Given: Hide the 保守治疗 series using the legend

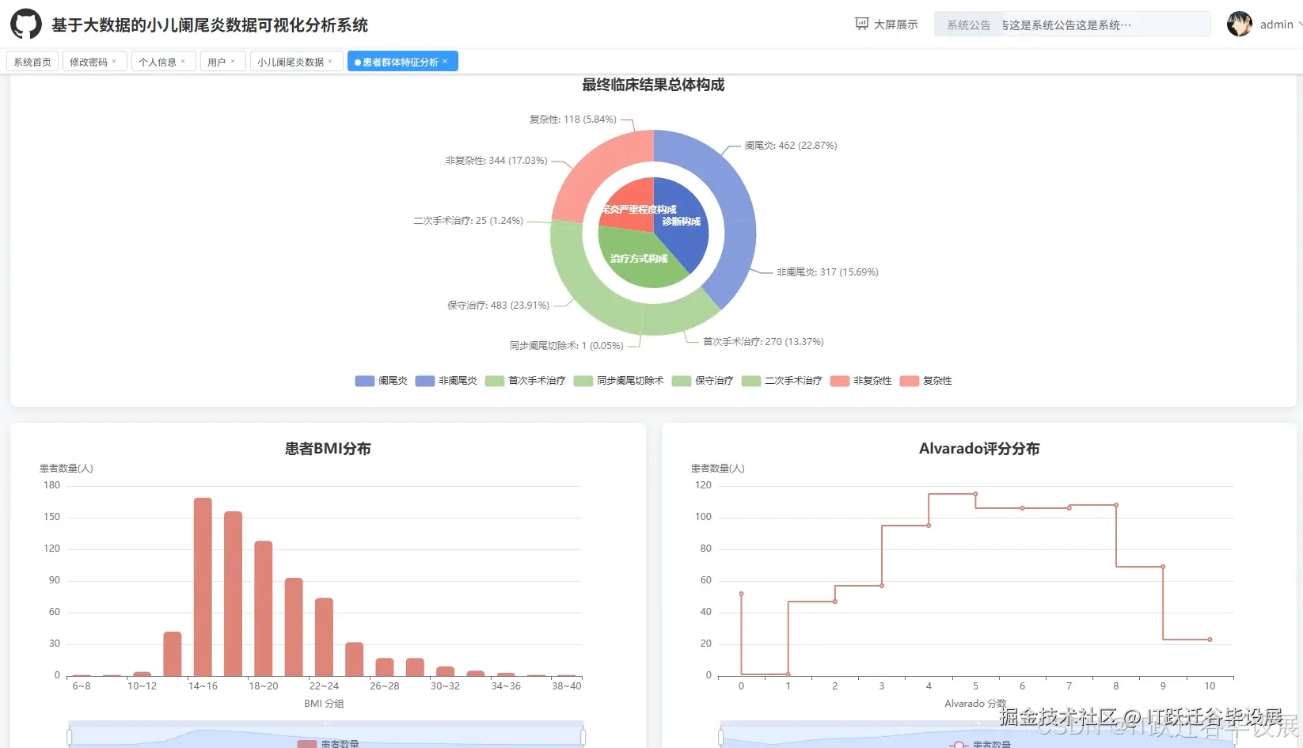Looking at the screenshot, I should point(681,381).
